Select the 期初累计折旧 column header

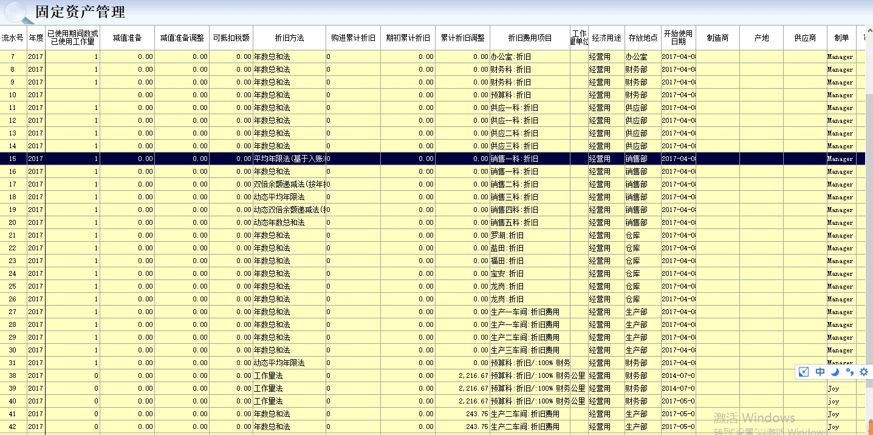[408, 38]
